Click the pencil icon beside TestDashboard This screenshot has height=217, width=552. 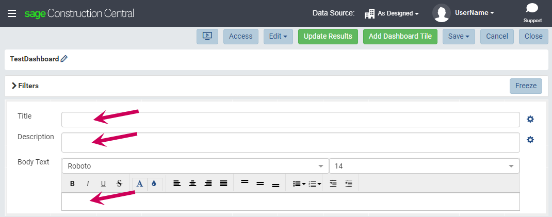coord(64,59)
